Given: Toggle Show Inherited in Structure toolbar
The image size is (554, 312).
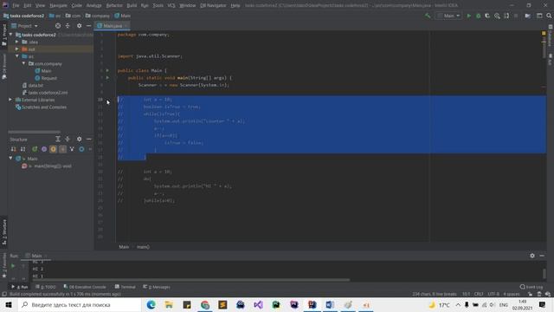Looking at the screenshot, I should [x=35, y=149].
